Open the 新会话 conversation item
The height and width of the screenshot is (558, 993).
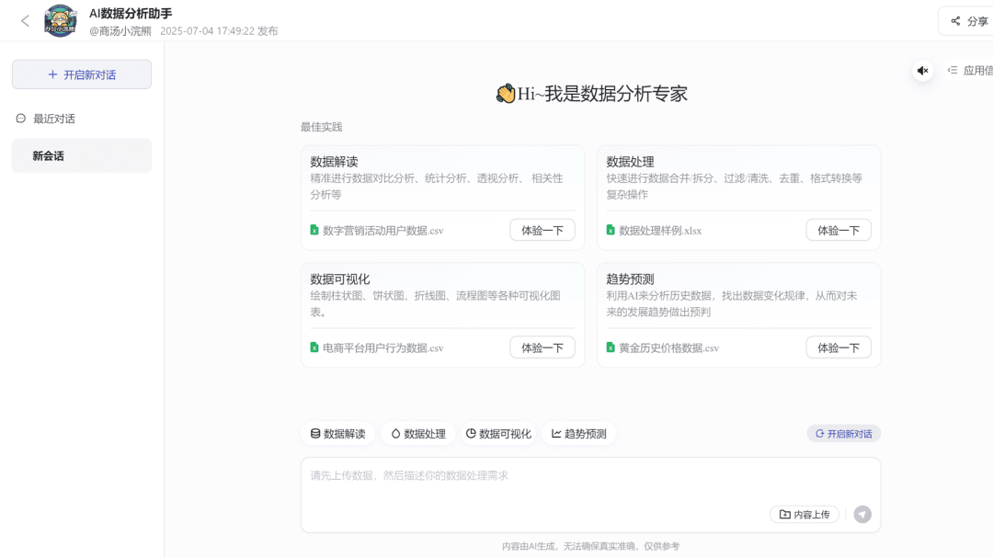(82, 155)
